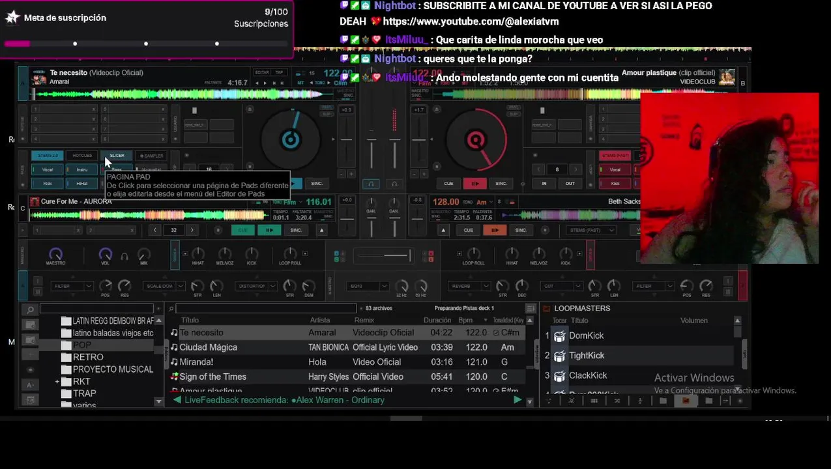
Task: Click the DomKick drum sample icon
Action: pos(559,336)
